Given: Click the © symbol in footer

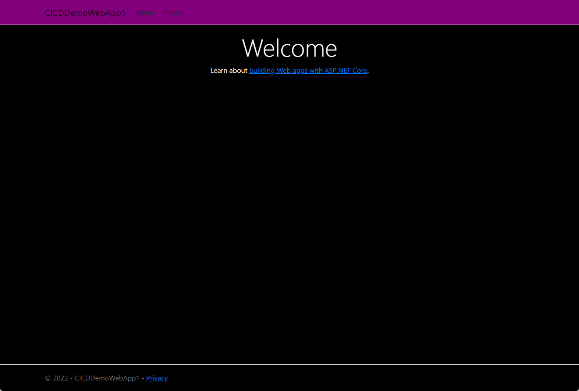Looking at the screenshot, I should (x=48, y=378).
